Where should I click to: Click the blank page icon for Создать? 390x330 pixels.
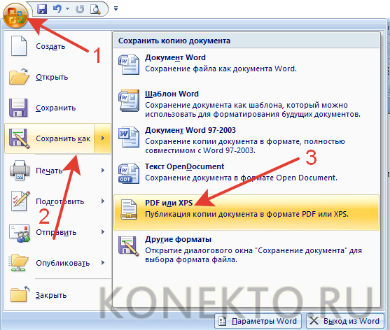(19, 46)
